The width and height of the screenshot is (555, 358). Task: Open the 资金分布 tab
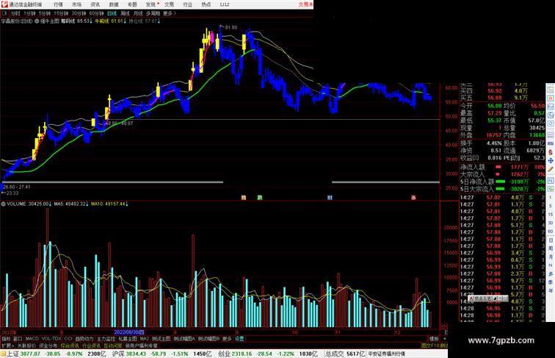[48, 346]
